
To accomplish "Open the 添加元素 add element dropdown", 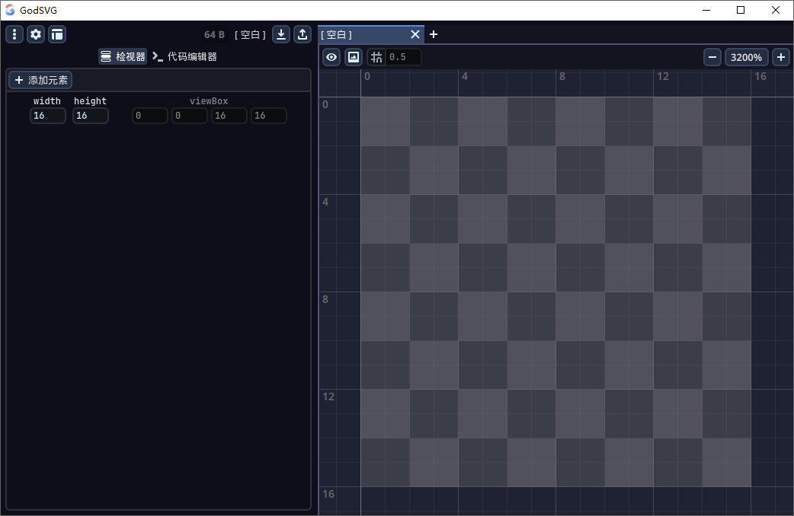I will click(x=40, y=80).
